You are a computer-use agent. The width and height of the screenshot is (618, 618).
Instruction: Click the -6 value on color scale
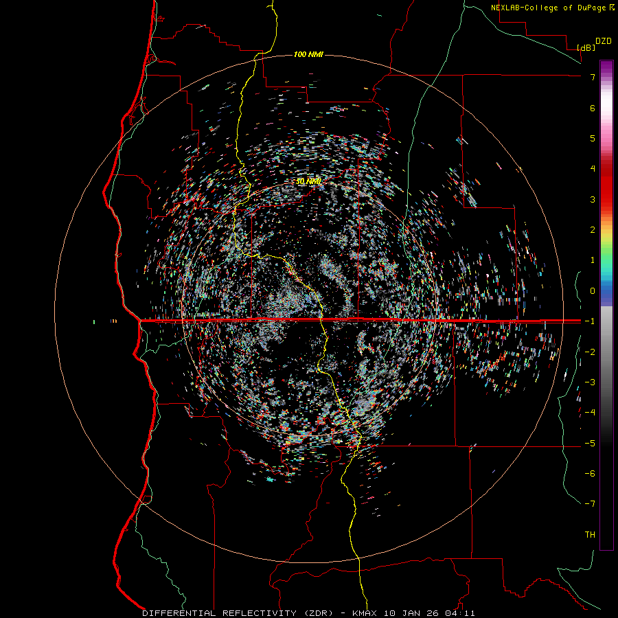(x=590, y=474)
